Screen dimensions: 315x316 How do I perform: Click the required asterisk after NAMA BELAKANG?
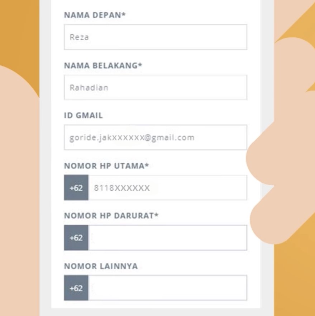coord(140,65)
